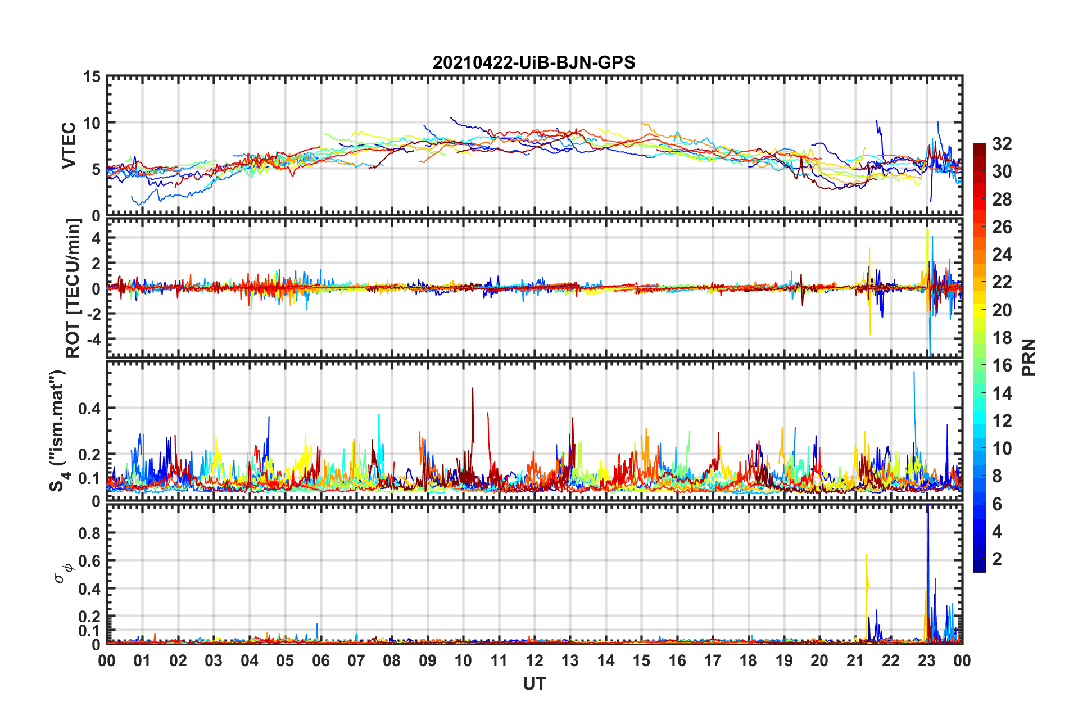Click UT axis tick label 03
The height and width of the screenshot is (715, 1069).
click(214, 660)
